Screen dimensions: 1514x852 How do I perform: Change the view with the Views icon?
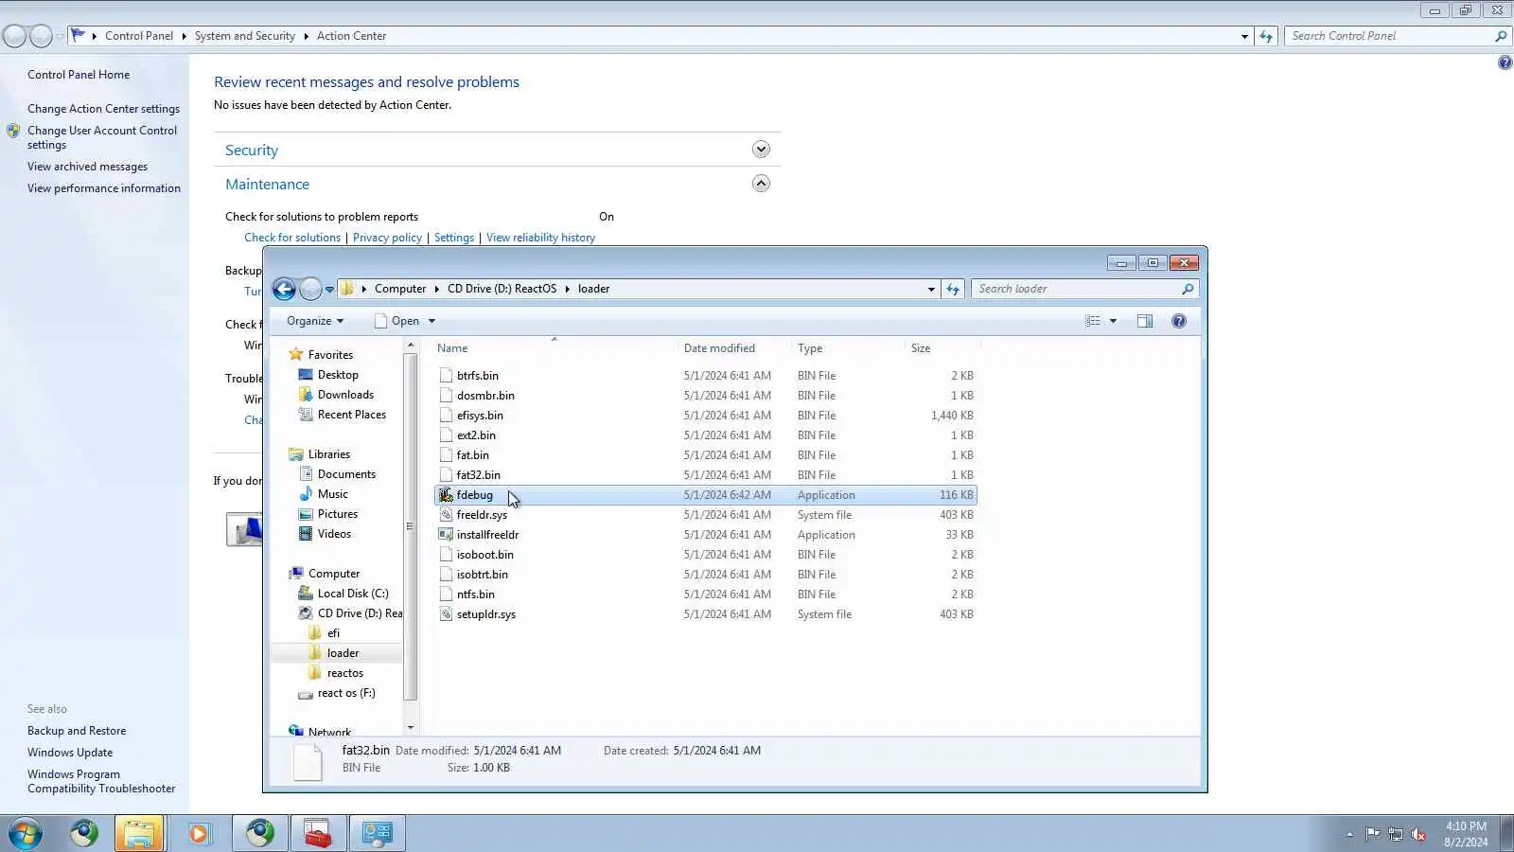[x=1093, y=321]
